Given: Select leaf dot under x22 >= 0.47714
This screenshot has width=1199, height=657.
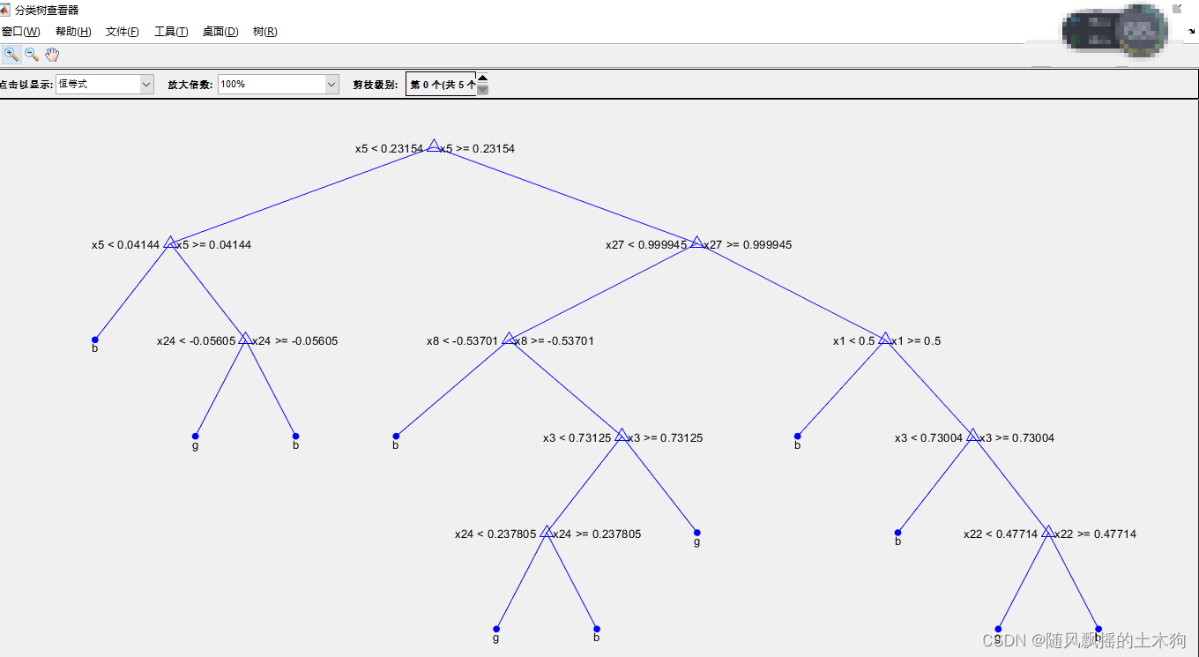Looking at the screenshot, I should (x=1098, y=629).
